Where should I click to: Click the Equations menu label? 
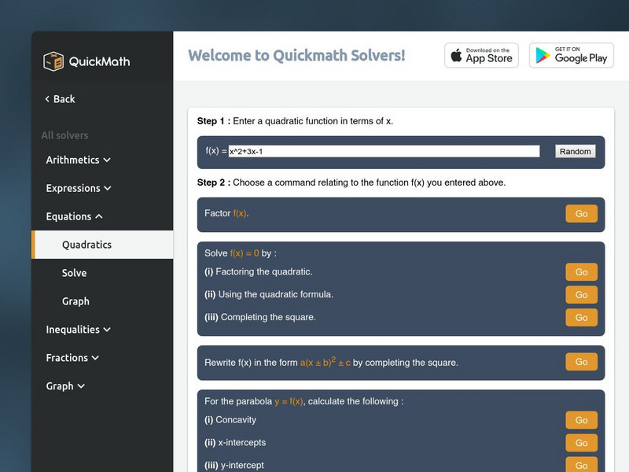tap(68, 216)
